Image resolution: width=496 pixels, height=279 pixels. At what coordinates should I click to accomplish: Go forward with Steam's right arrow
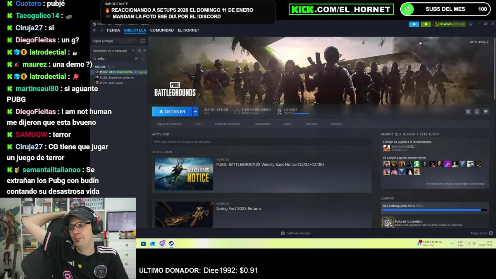pyautogui.click(x=101, y=30)
